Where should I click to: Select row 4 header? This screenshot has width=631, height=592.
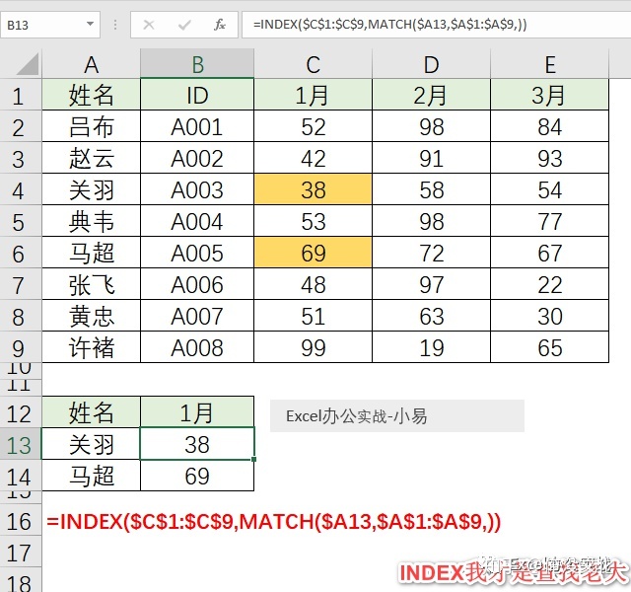pos(20,189)
